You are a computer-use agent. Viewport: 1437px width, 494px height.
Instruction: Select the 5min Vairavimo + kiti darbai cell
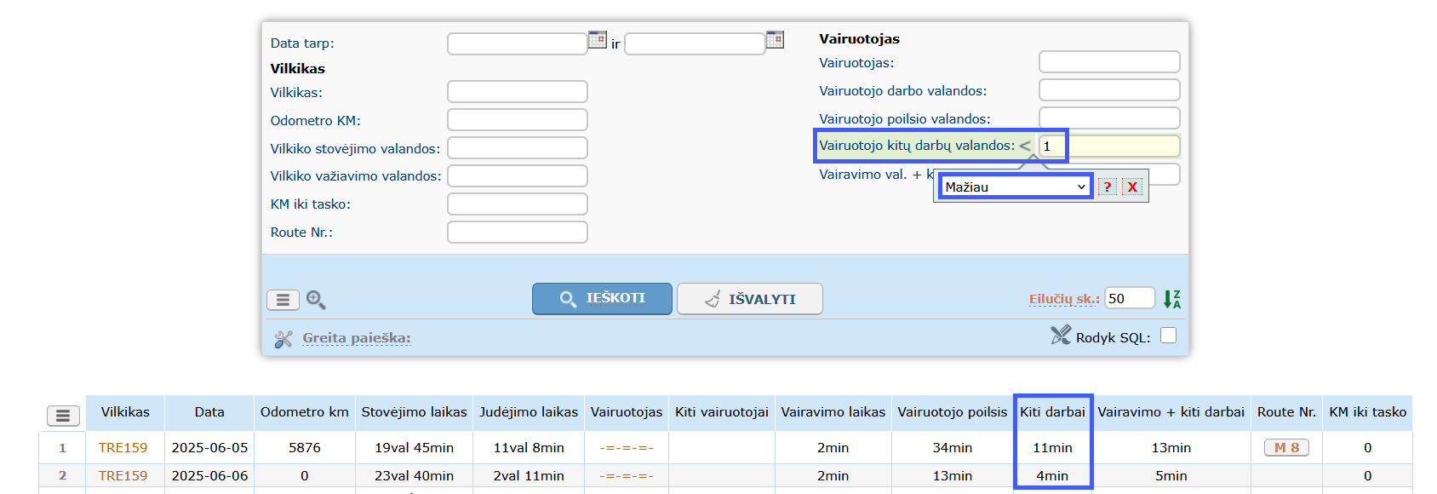coord(1171,475)
